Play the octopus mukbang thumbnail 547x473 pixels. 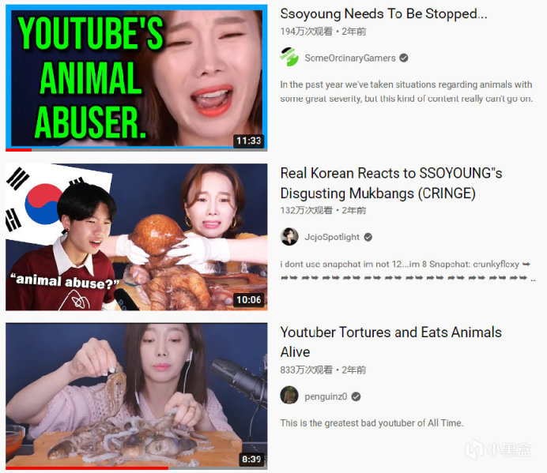(x=137, y=396)
